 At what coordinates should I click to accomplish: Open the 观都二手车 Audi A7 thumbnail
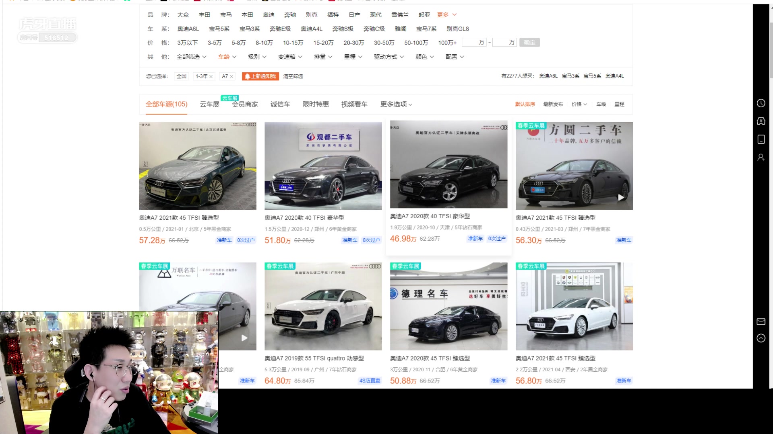point(323,166)
